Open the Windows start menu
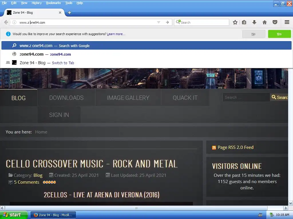293x219 pixels. tap(14, 215)
